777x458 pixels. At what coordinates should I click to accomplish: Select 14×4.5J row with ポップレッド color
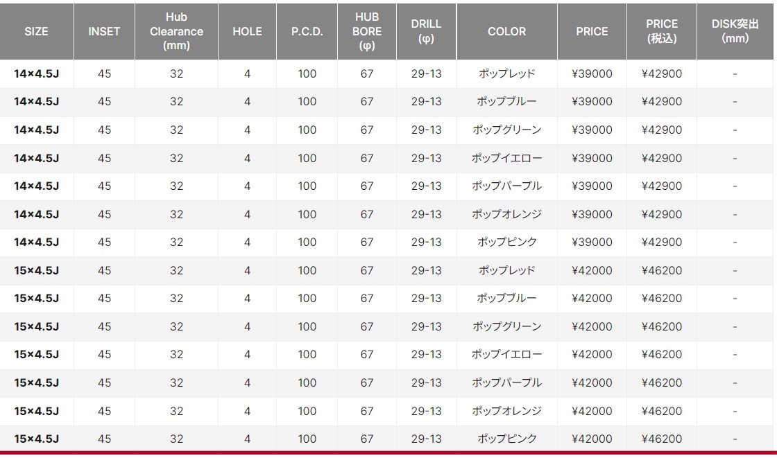388,73
